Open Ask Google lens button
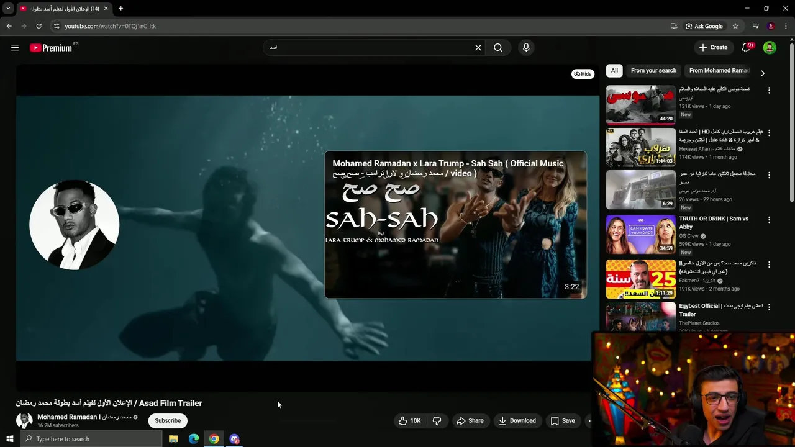795x447 pixels. [704, 26]
